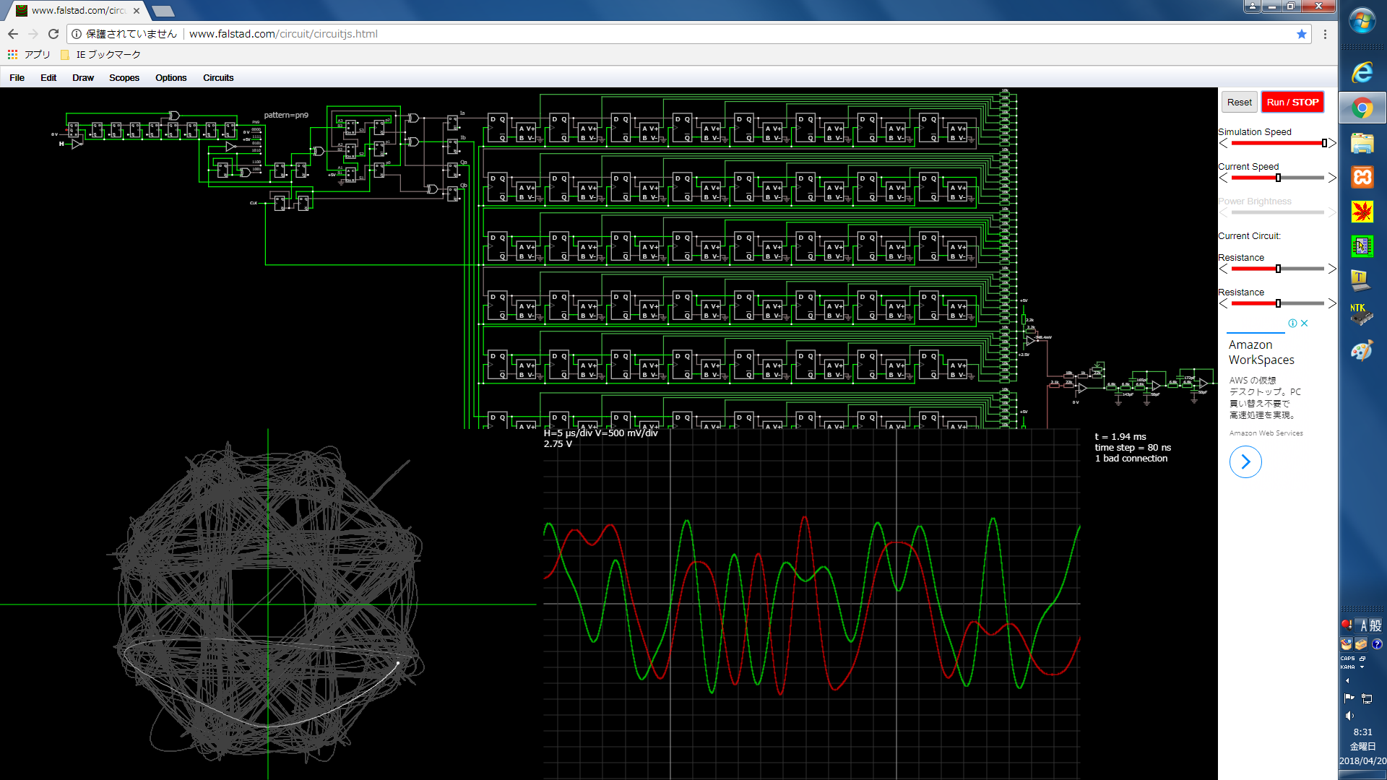Open the green chip taskbar app

coord(1362,246)
